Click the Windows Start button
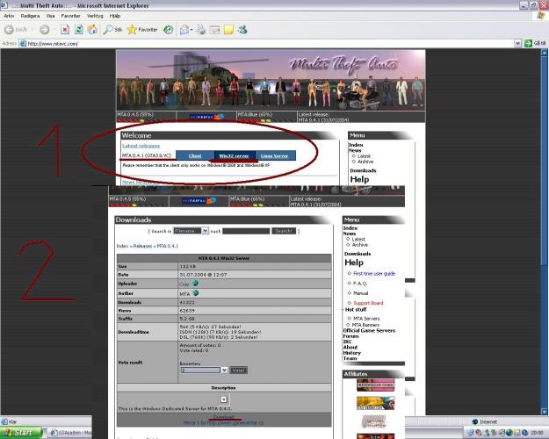This screenshot has width=549, height=439. (24, 433)
